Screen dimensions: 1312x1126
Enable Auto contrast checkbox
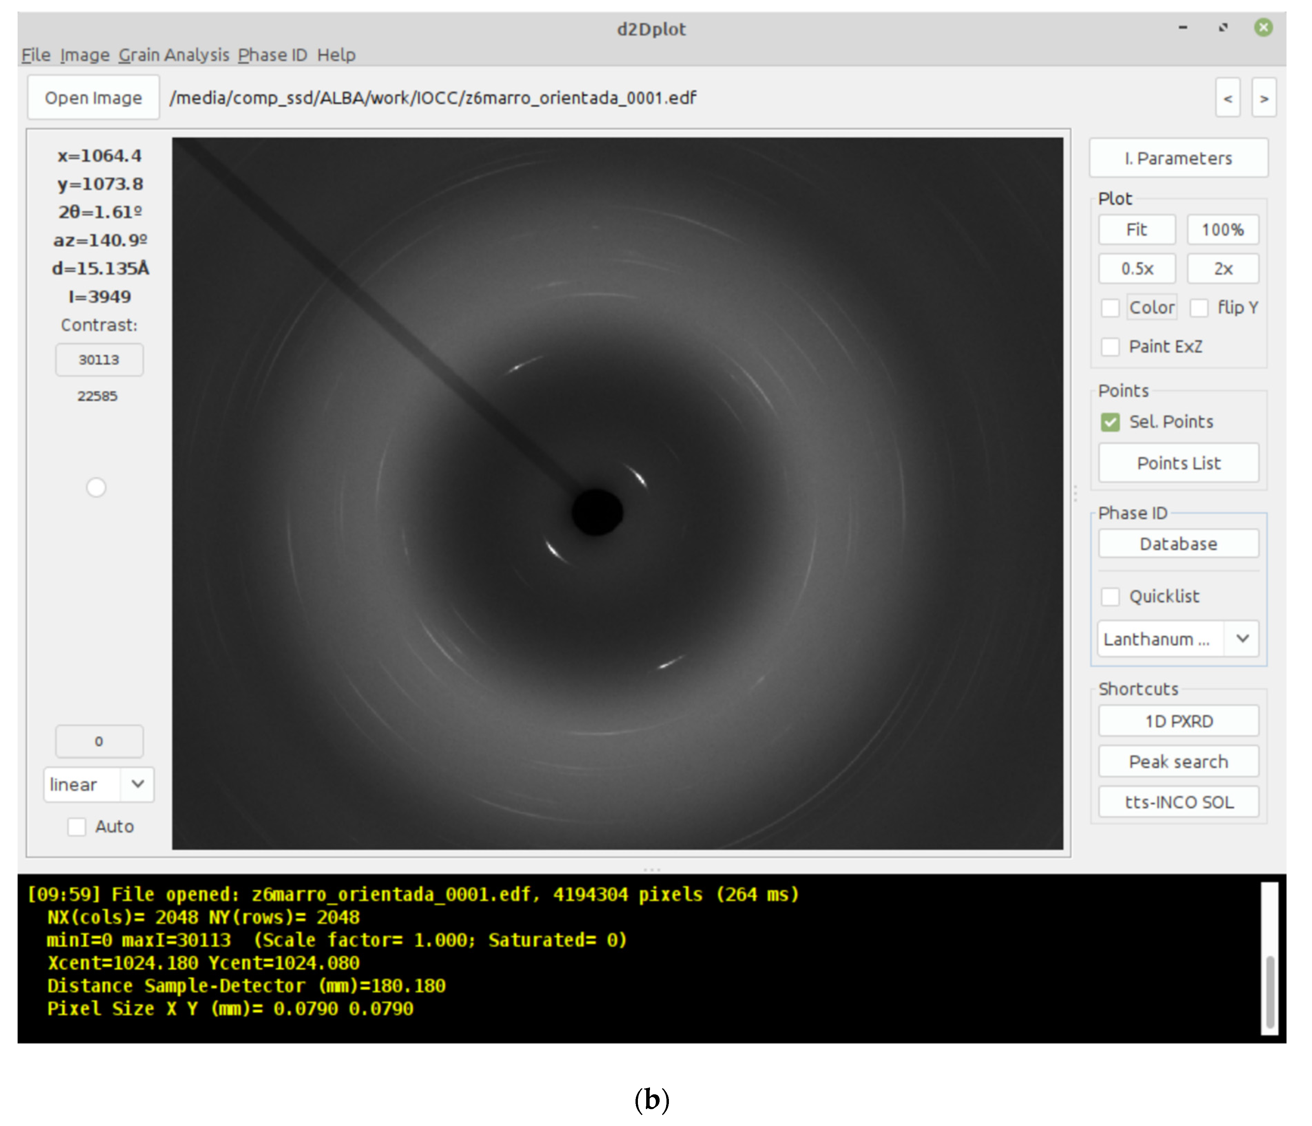(x=77, y=827)
